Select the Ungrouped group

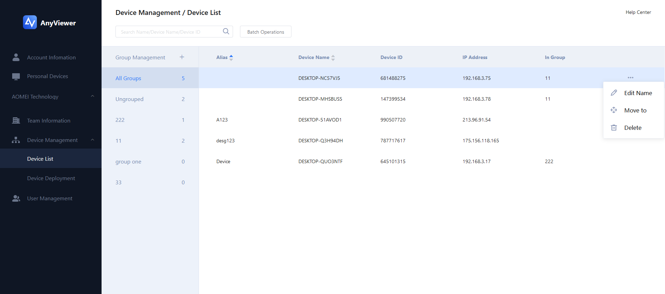coord(129,99)
